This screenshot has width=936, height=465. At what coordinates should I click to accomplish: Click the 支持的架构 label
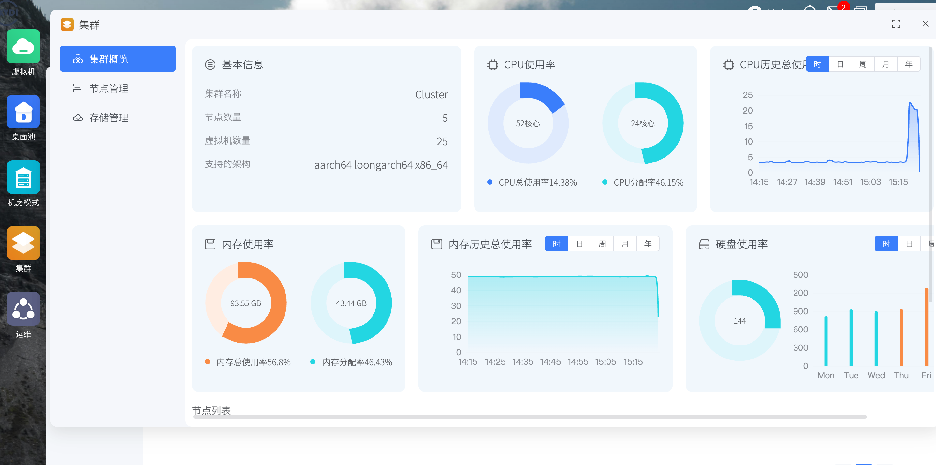coord(227,164)
